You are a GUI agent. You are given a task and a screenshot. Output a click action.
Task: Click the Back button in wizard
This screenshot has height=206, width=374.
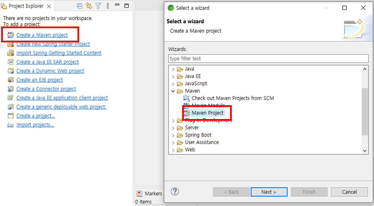click(x=232, y=192)
